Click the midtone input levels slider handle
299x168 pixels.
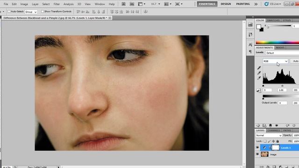(282, 86)
